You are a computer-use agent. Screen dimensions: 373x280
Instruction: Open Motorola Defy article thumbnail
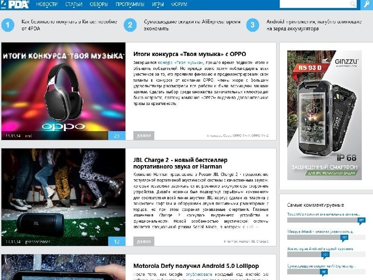(63, 267)
